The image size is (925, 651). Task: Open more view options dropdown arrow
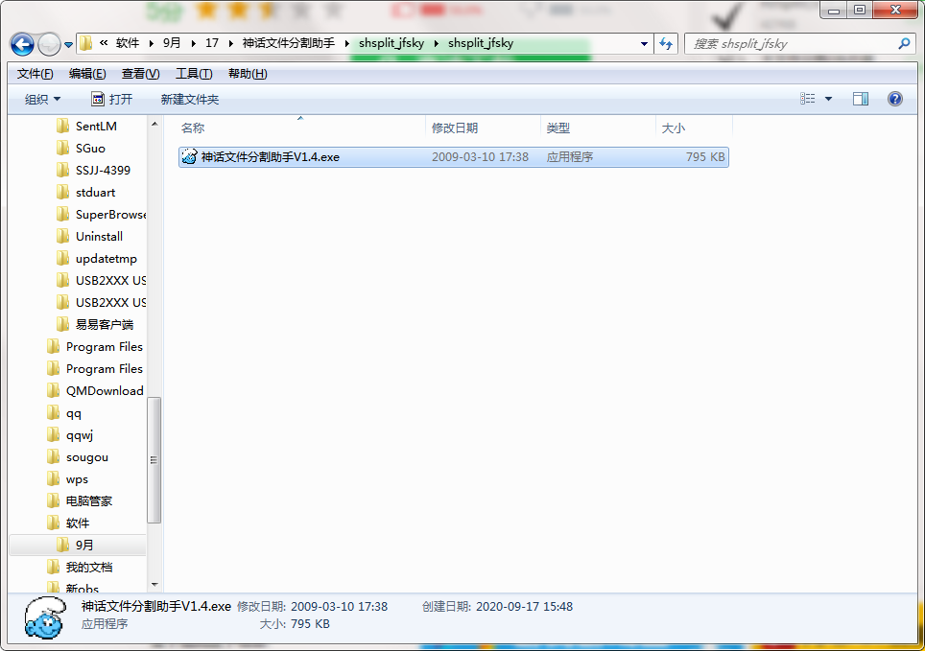point(828,99)
